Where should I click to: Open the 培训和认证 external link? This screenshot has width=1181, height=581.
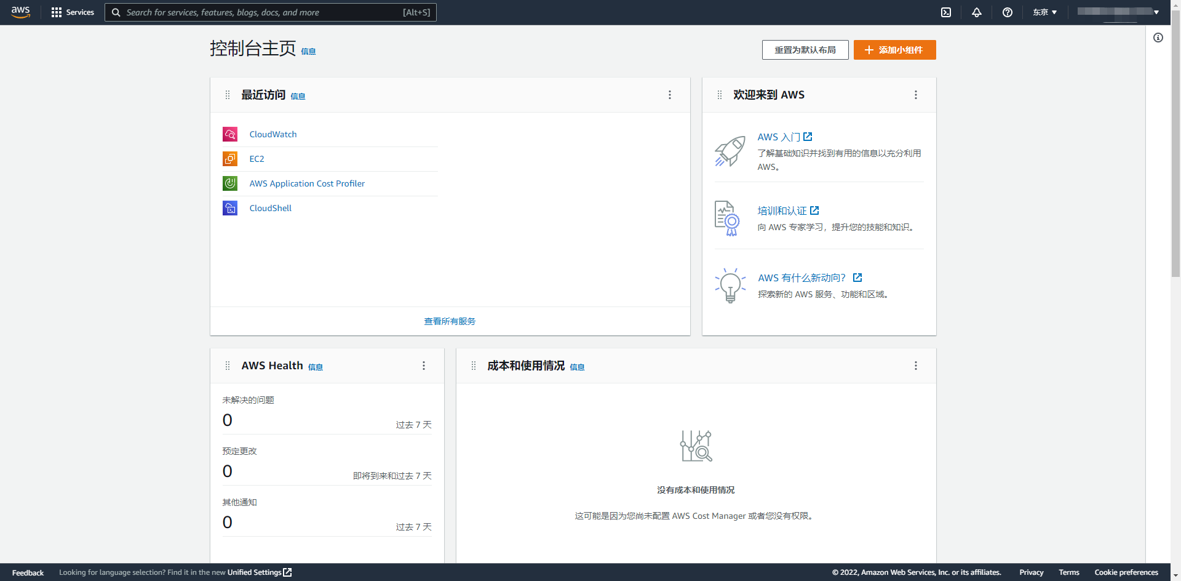click(788, 210)
